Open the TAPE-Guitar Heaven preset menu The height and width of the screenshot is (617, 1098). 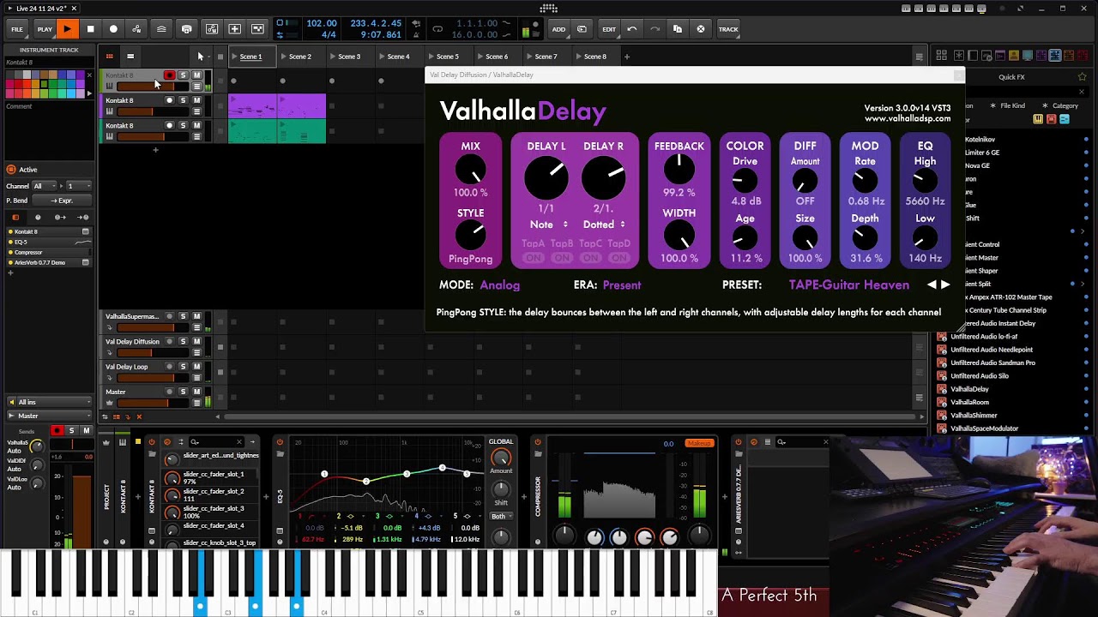[x=848, y=285]
